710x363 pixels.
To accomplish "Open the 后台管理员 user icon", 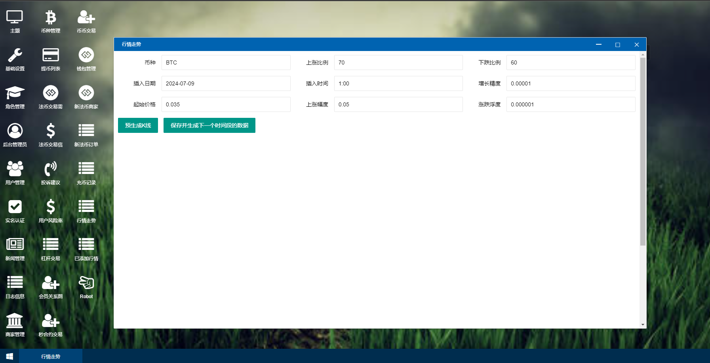I will pyautogui.click(x=15, y=132).
